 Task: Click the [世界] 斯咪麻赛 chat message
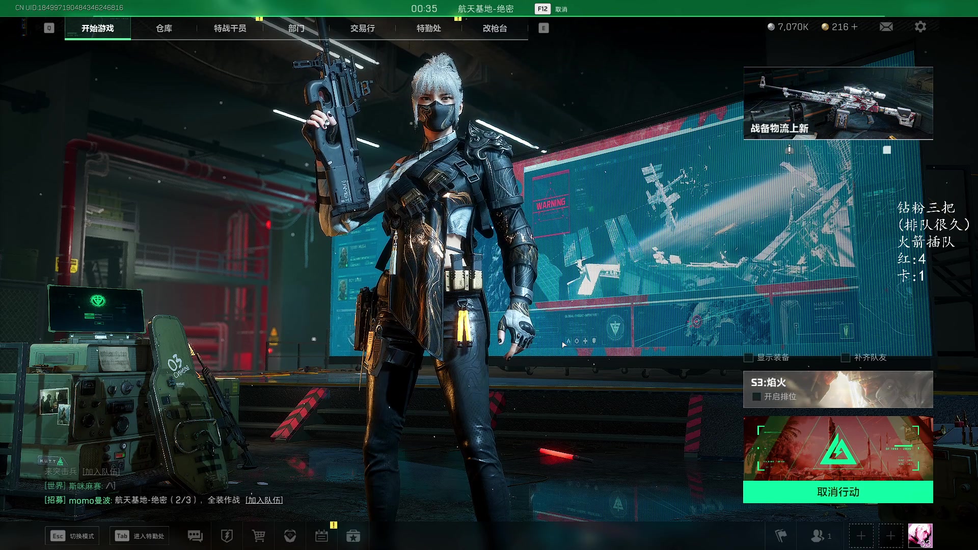click(80, 486)
